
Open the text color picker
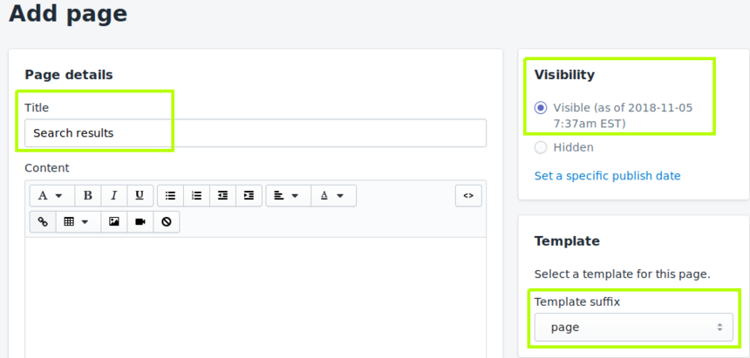(x=332, y=195)
